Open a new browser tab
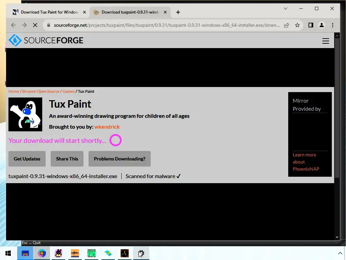346x260 pixels. point(178,12)
